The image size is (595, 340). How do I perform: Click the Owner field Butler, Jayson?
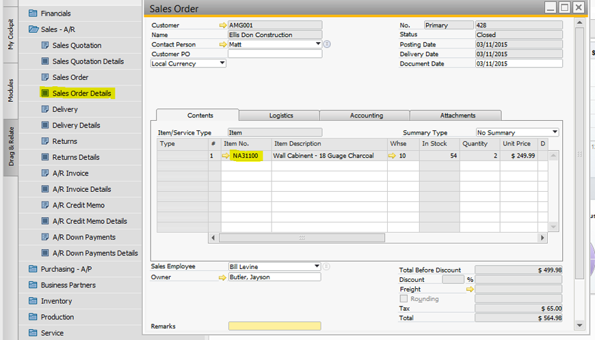(275, 277)
